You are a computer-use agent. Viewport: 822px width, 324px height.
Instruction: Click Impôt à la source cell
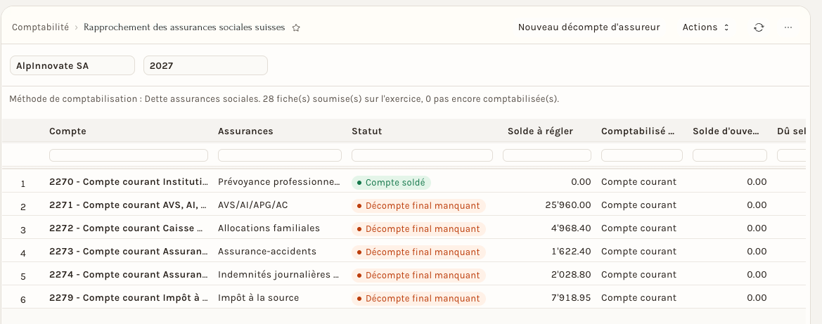259,298
